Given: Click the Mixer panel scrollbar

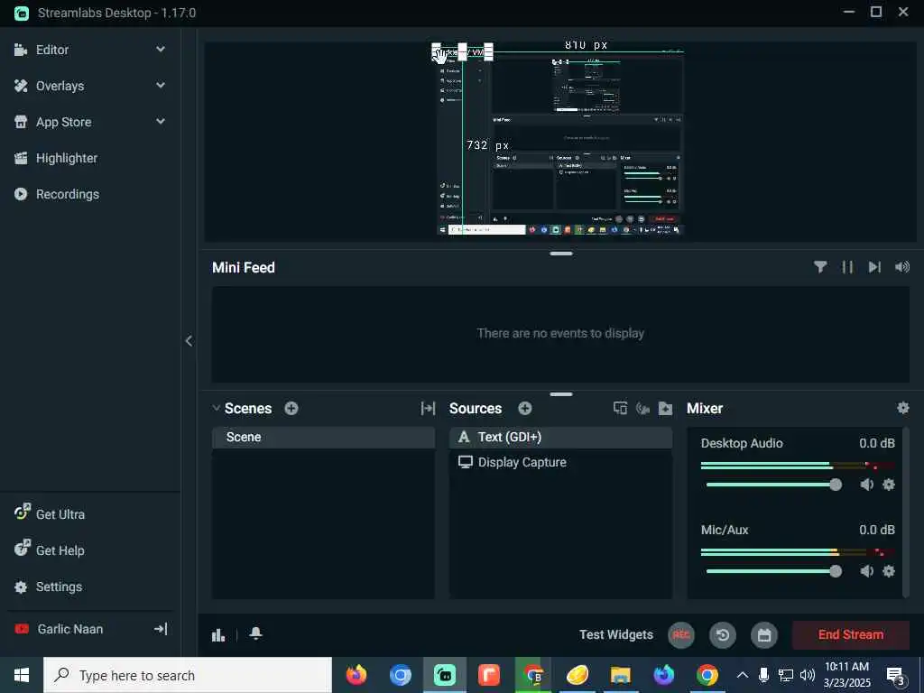Looking at the screenshot, I should (906, 513).
